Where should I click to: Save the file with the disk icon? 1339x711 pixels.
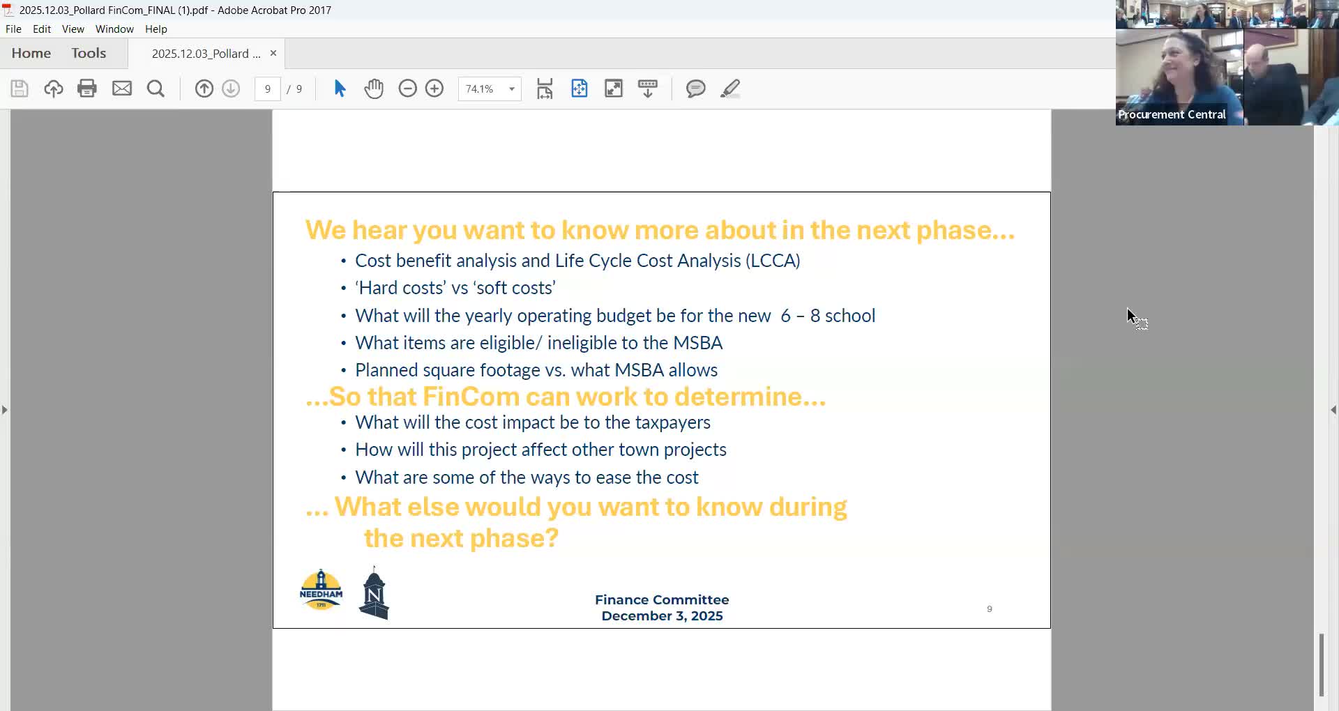[x=19, y=89]
